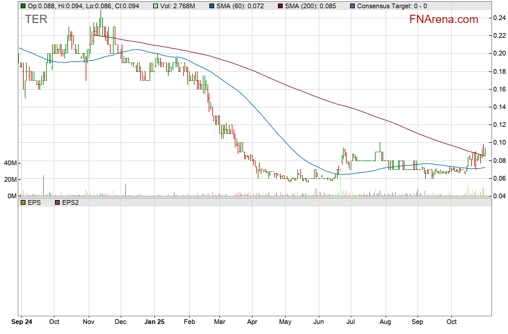Click the green OHLC legend swatch
This screenshot has height=334, width=508.
coord(23,6)
